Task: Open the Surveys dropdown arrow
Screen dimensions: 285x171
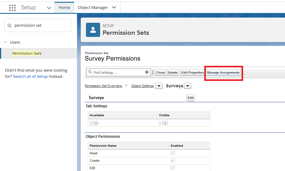Action: [188, 86]
